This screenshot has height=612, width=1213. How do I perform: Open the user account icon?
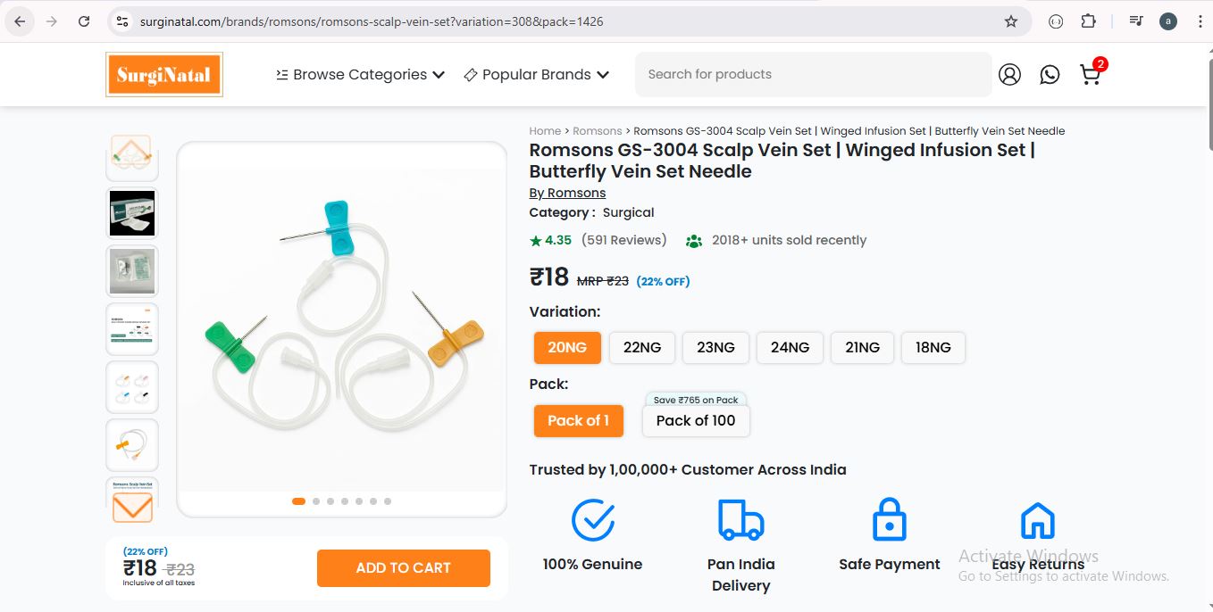pyautogui.click(x=1009, y=75)
